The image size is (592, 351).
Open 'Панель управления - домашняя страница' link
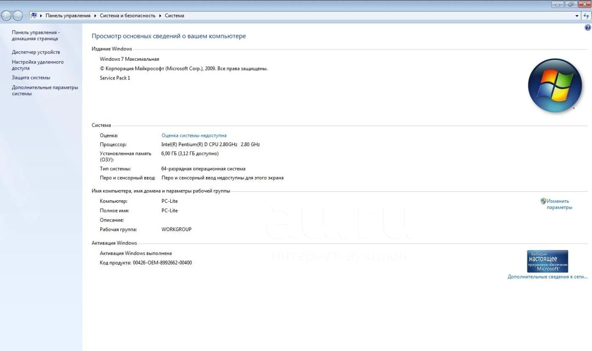point(36,35)
